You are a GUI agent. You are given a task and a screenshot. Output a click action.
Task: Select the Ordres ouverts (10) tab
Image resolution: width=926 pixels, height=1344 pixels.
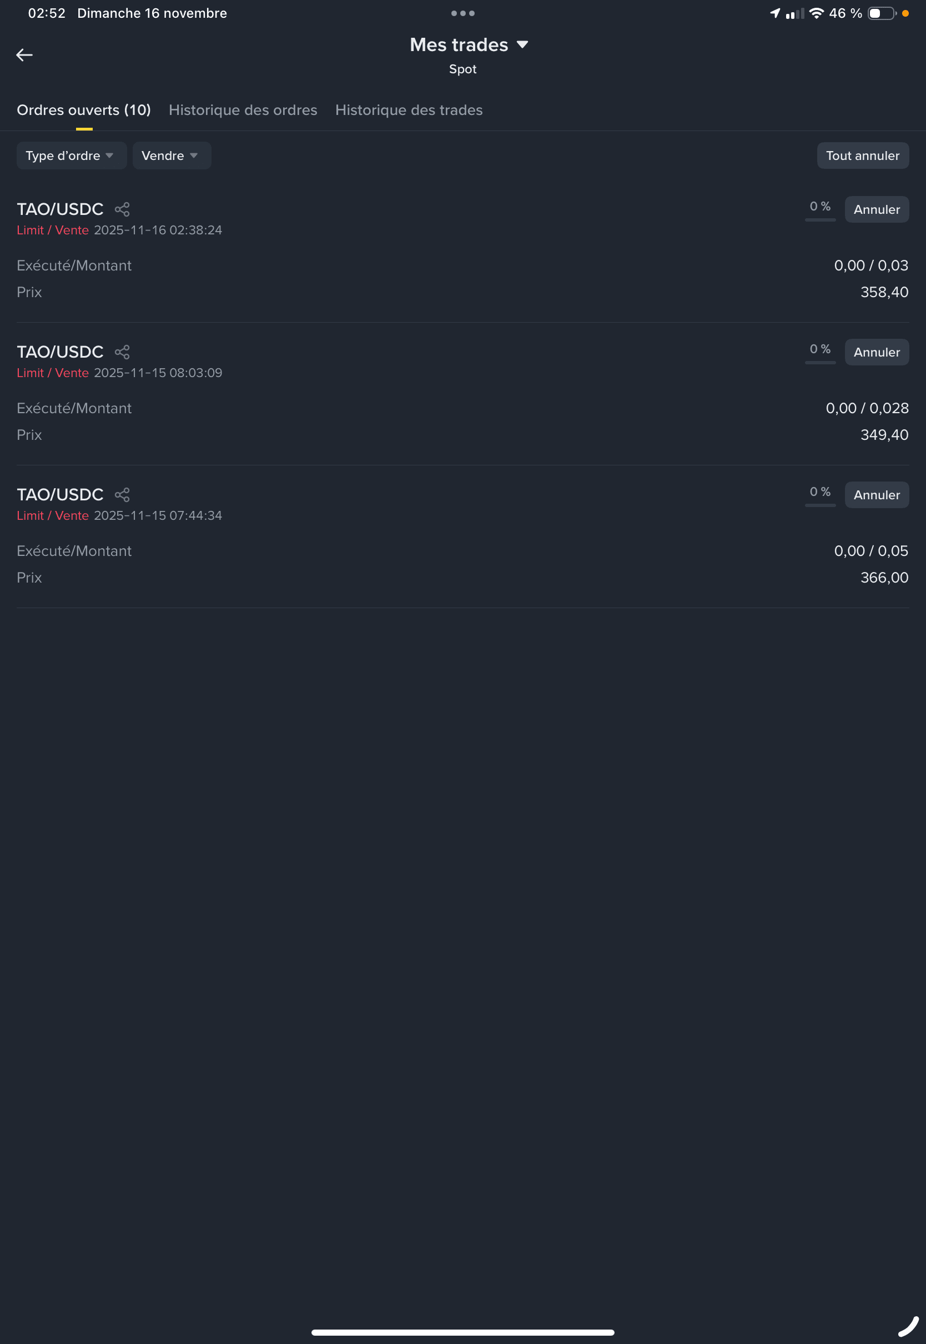point(83,111)
